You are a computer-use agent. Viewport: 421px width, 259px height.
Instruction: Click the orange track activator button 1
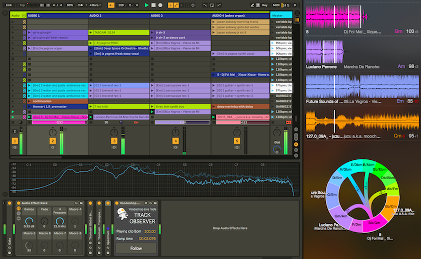(x=15, y=141)
